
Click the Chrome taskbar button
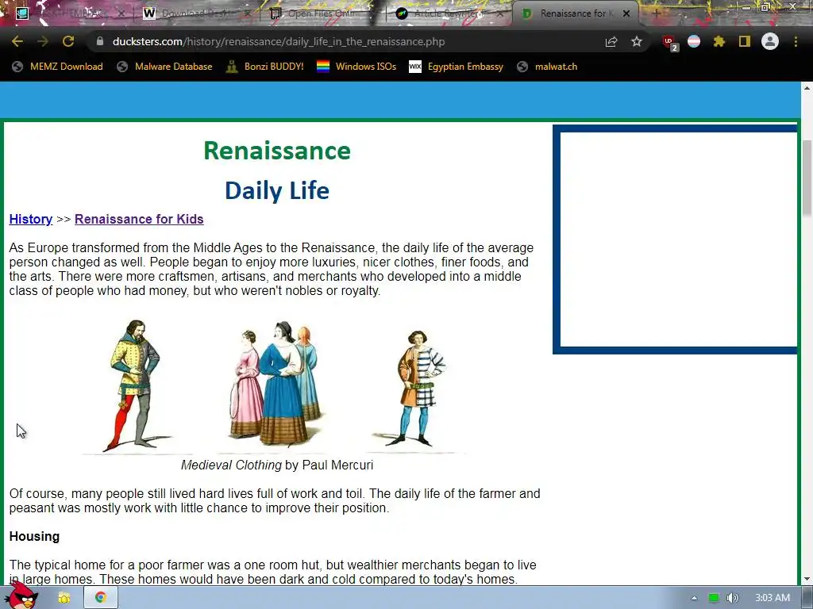point(101,598)
